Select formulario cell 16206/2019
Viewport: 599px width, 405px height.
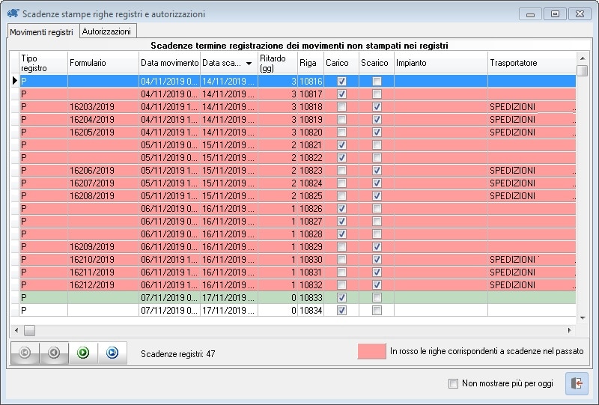click(103, 171)
